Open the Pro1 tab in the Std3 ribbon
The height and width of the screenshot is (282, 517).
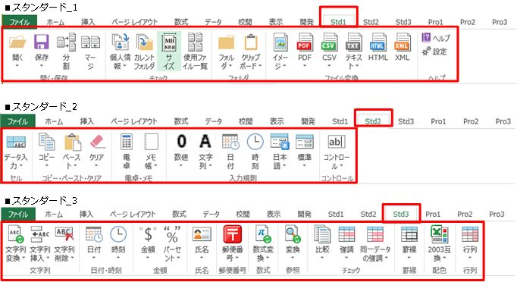coord(433,214)
